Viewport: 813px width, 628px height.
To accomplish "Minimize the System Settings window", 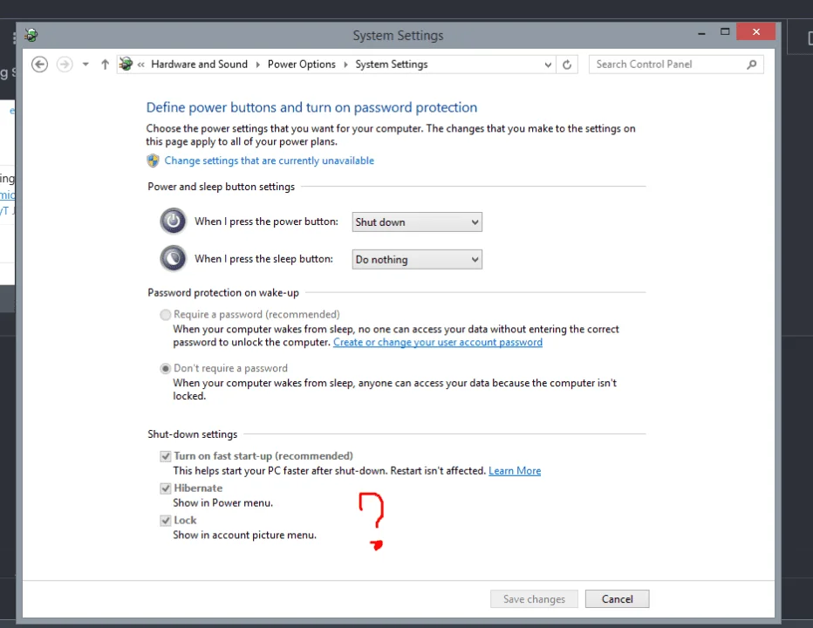I will (701, 32).
